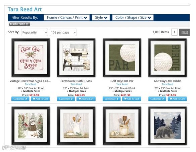The height and width of the screenshot is (152, 196).
Task: Open the Popularity sort dropdown
Action: click(35, 32)
